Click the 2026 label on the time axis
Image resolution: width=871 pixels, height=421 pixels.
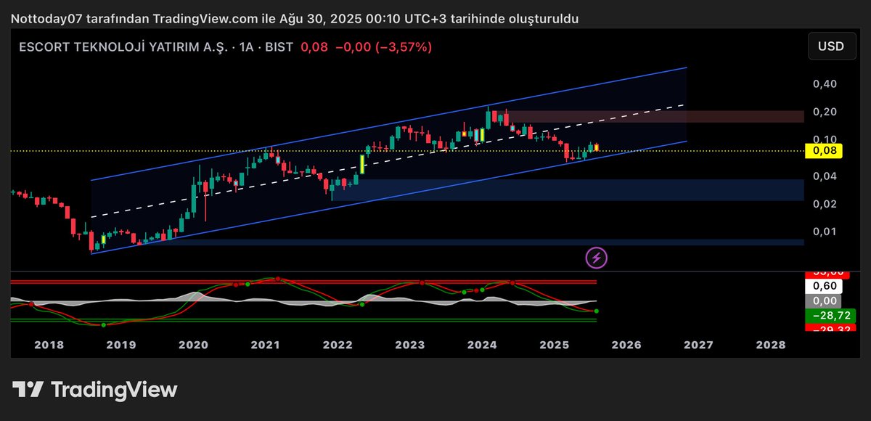click(626, 346)
